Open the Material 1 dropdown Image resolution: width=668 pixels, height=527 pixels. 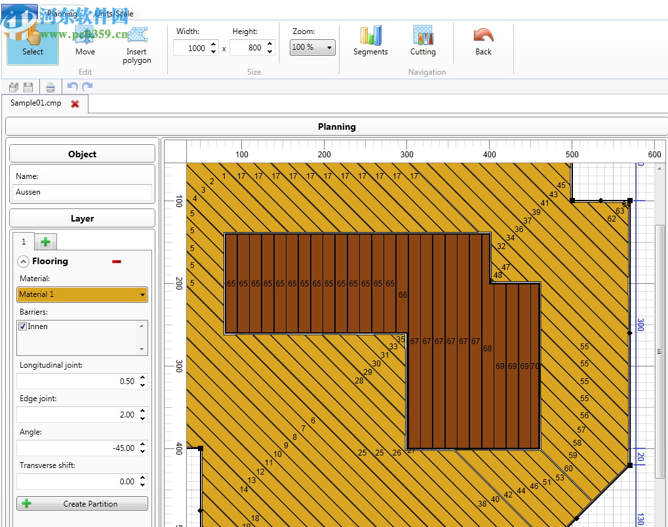pyautogui.click(x=82, y=295)
